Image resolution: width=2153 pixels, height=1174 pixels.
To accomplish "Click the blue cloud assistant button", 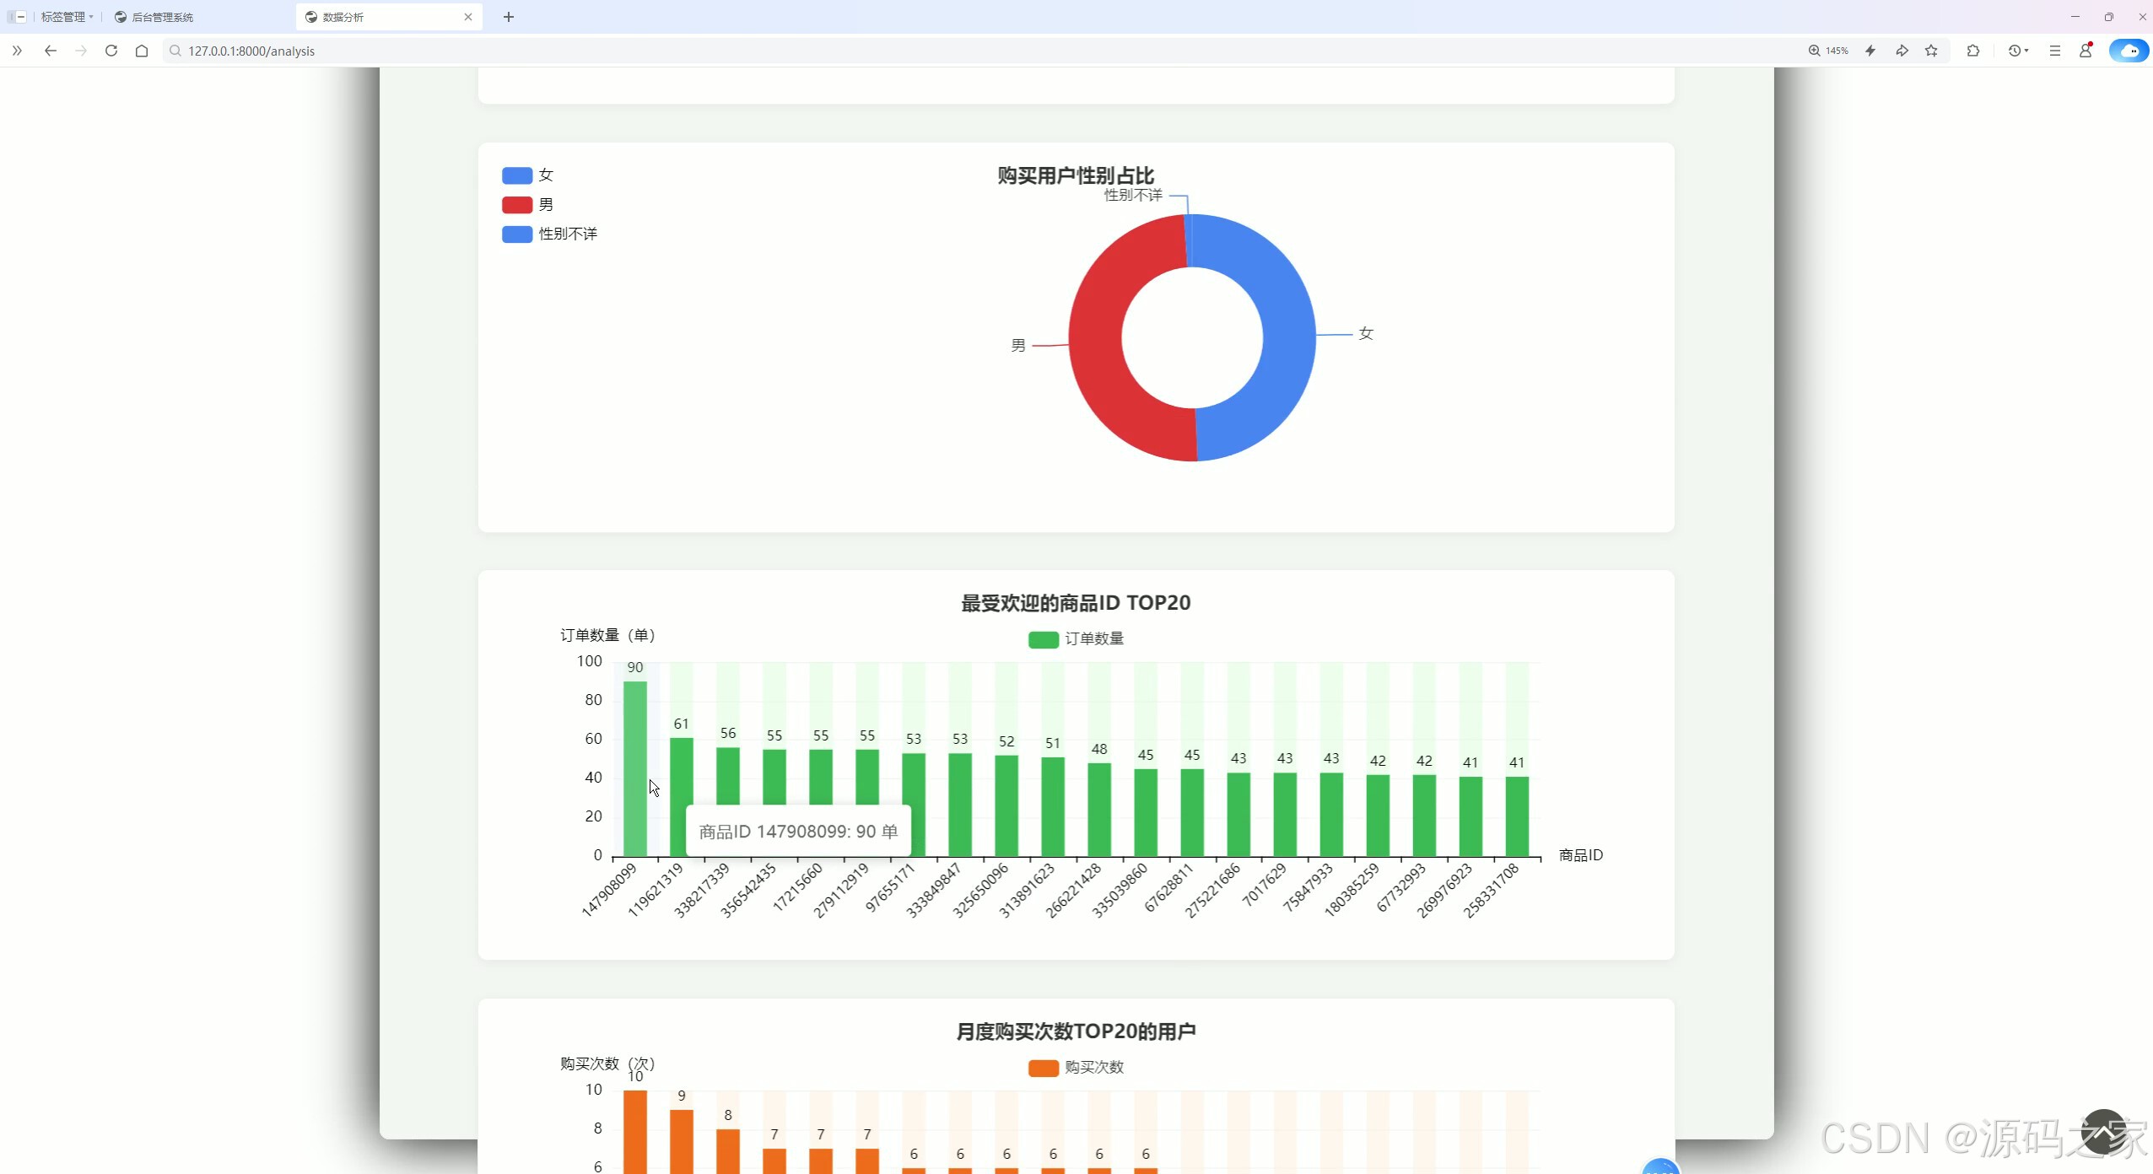I will [2129, 51].
